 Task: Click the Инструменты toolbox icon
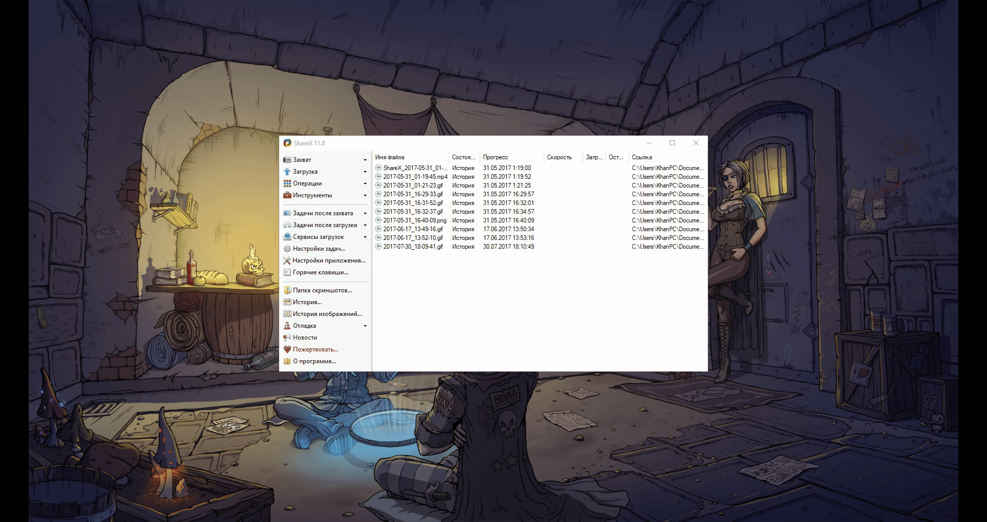click(287, 195)
